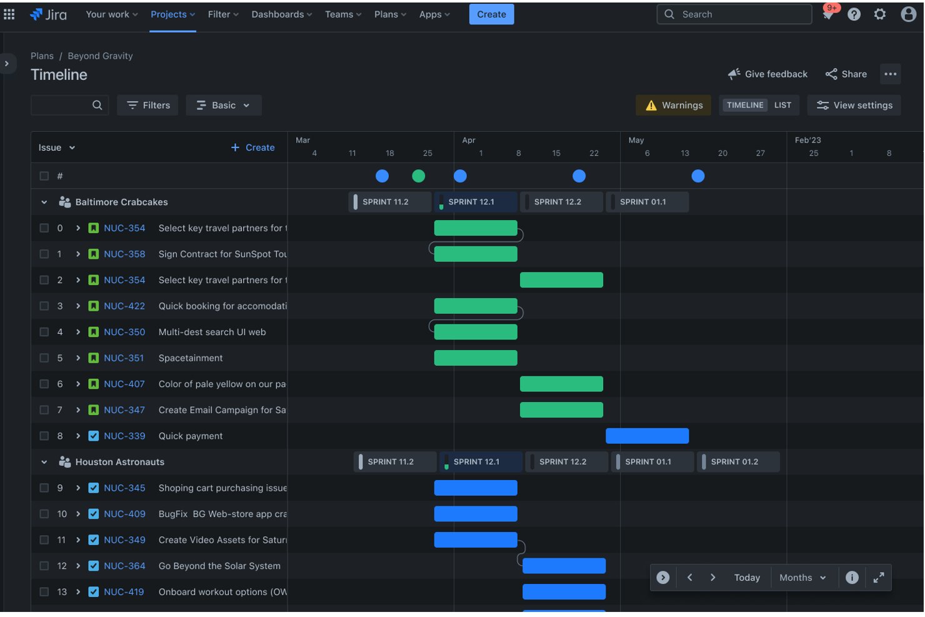Open timeline legend info icon
925x617 pixels.
coord(852,578)
